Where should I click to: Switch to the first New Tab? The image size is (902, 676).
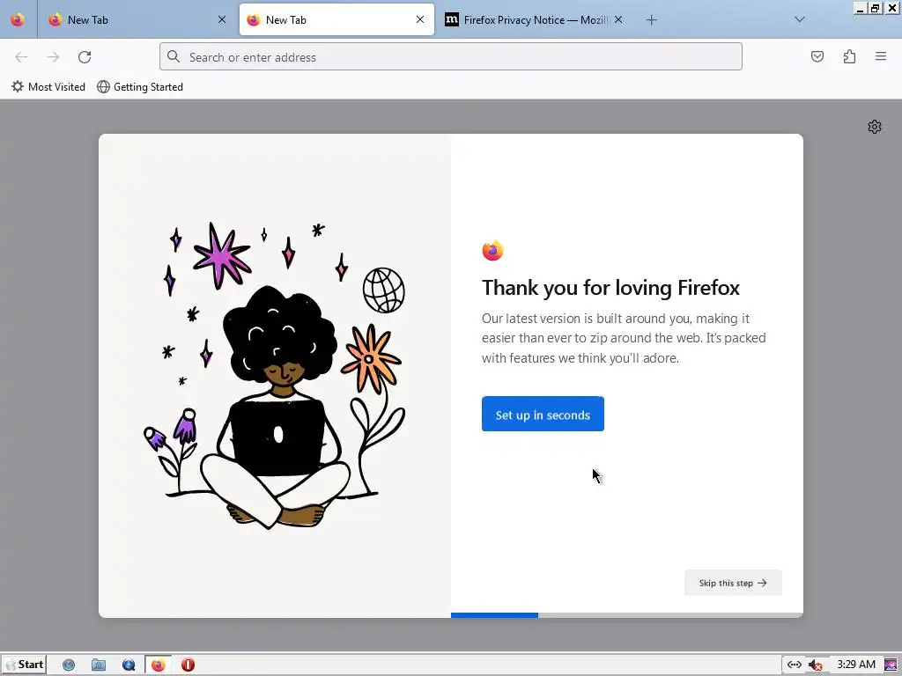click(137, 19)
